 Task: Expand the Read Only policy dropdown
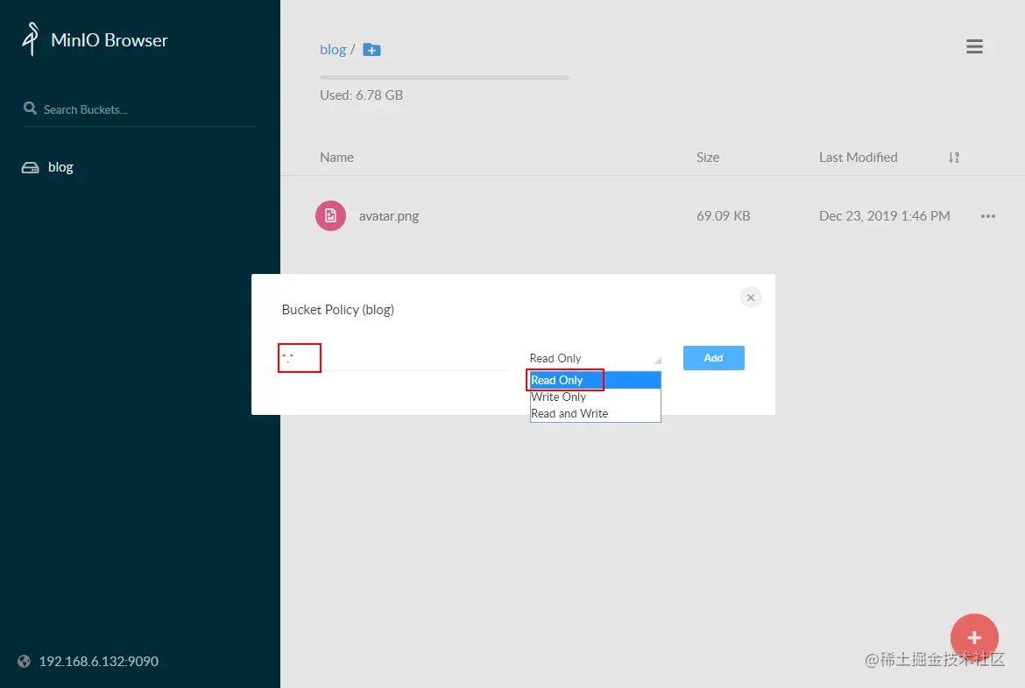(595, 358)
